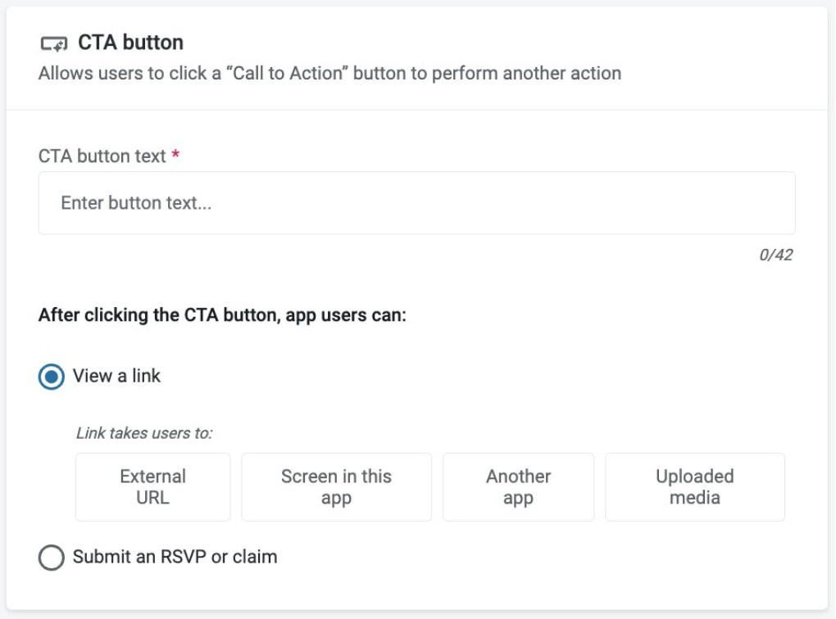The height and width of the screenshot is (619, 836).
Task: Click the "Link takes users to:" caption
Action: click(x=144, y=433)
